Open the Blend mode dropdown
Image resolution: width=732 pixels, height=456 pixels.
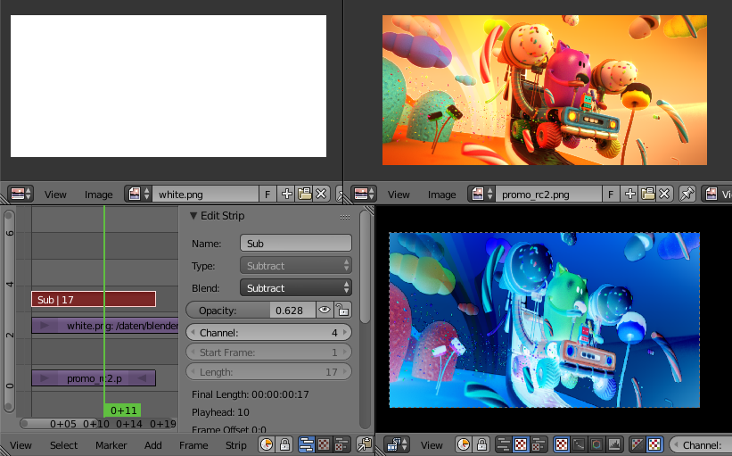[295, 288]
